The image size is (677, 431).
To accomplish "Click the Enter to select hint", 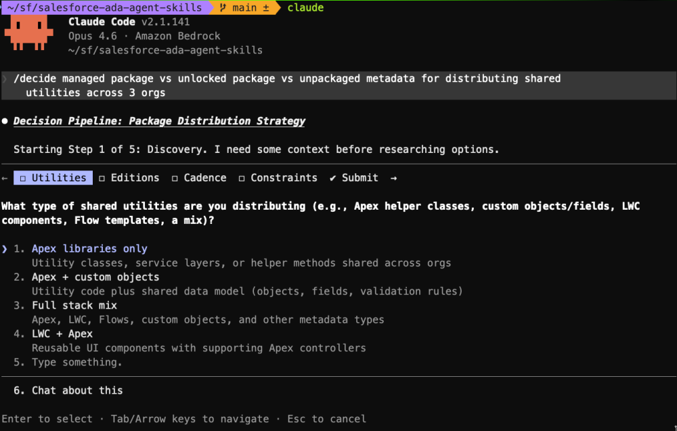I will 47,419.
